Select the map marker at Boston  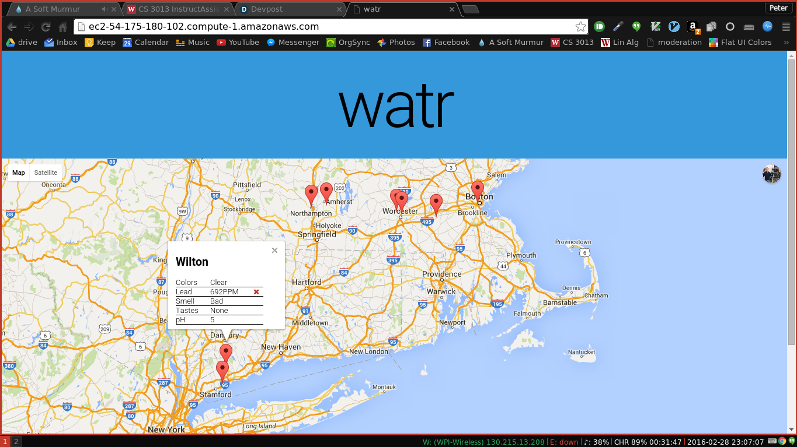478,191
